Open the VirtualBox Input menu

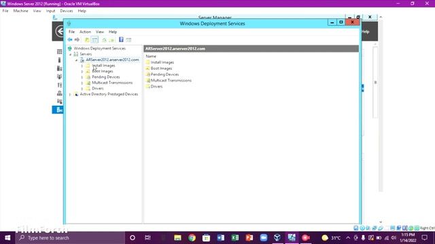point(50,11)
